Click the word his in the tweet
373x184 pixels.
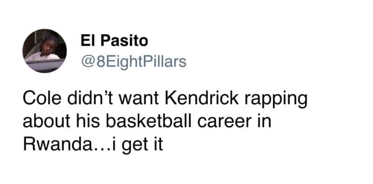click(88, 121)
